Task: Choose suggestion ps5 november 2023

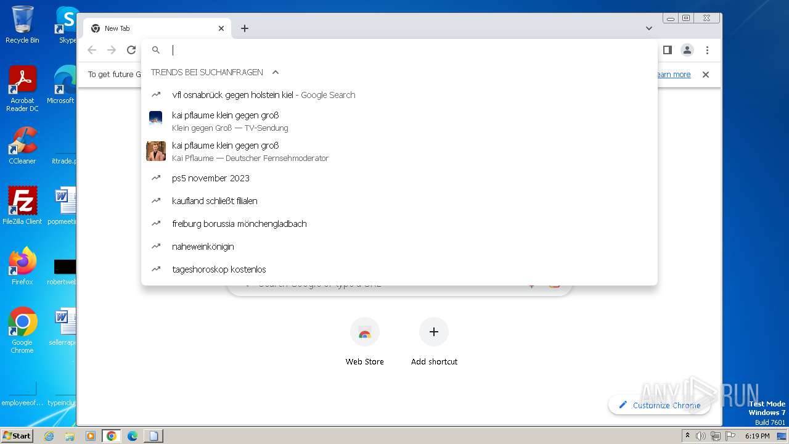Action: click(x=399, y=178)
